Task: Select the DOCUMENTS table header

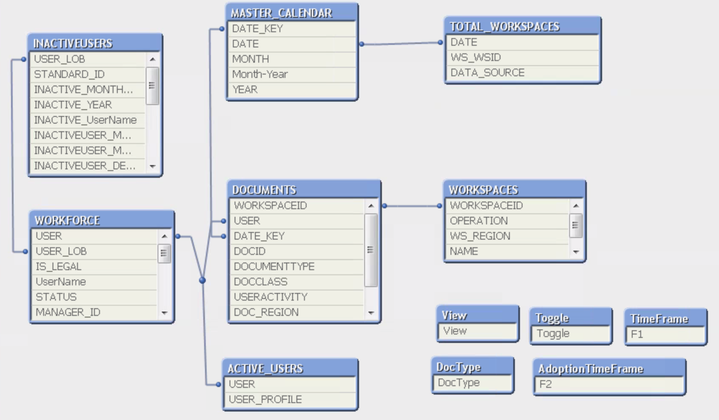Action: pyautogui.click(x=304, y=190)
